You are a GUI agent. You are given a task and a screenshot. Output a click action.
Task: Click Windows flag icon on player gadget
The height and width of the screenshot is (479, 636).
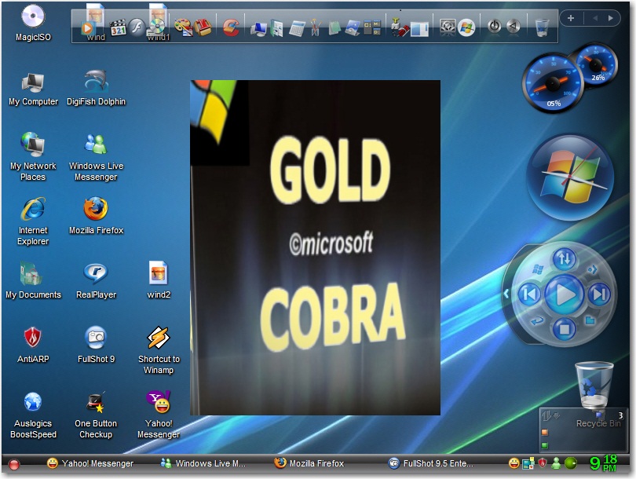(x=538, y=269)
